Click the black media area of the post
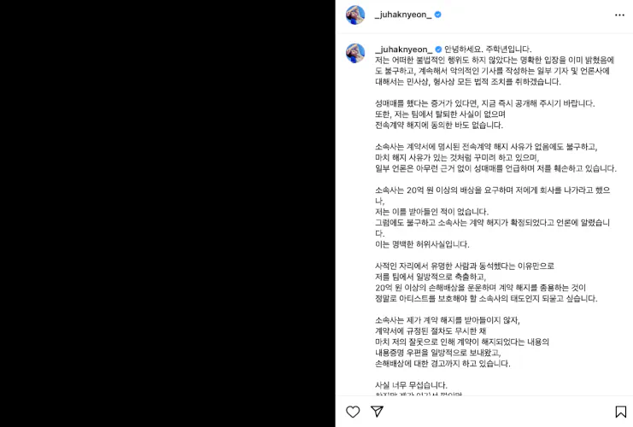Image resolution: width=633 pixels, height=427 pixels. [167, 213]
